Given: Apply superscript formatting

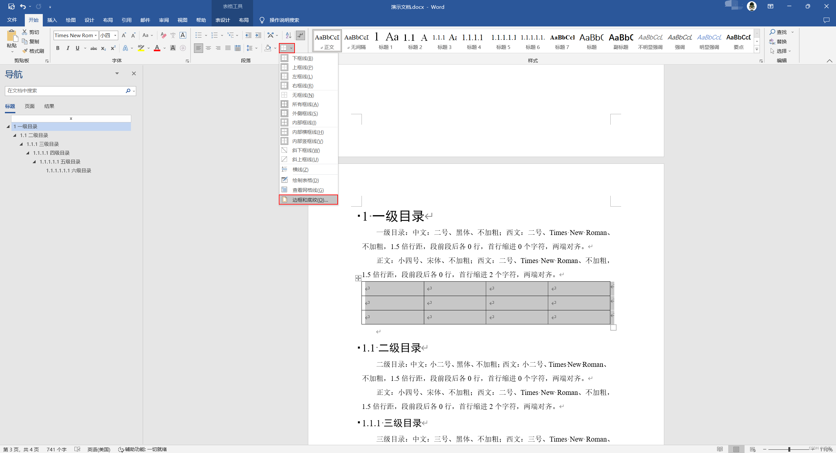Looking at the screenshot, I should pyautogui.click(x=113, y=48).
